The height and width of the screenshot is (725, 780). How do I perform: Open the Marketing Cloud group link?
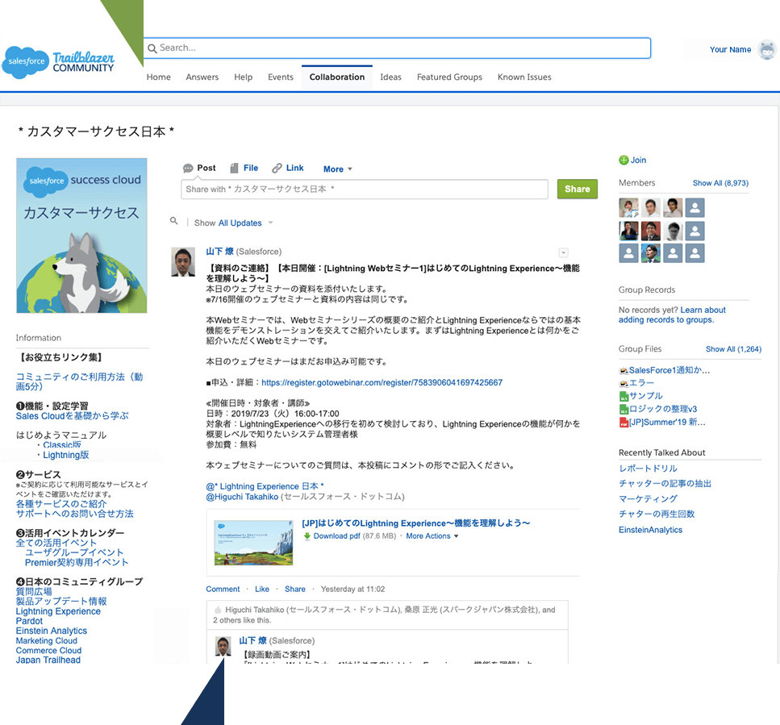tap(47, 641)
